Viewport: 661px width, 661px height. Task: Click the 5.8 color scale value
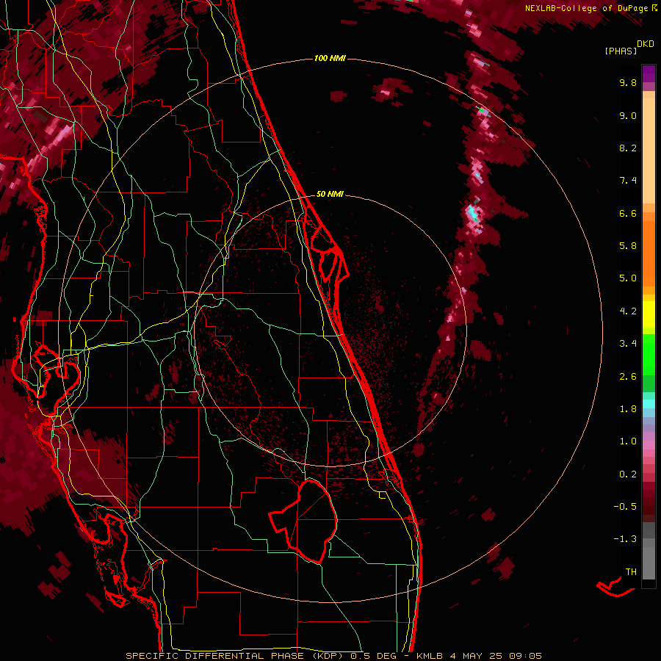[628, 246]
